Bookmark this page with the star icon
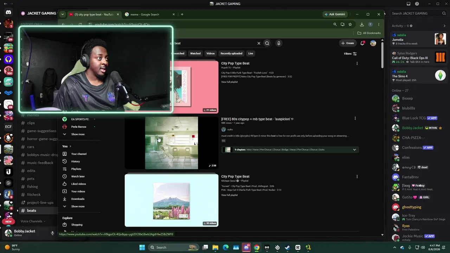 click(350, 24)
